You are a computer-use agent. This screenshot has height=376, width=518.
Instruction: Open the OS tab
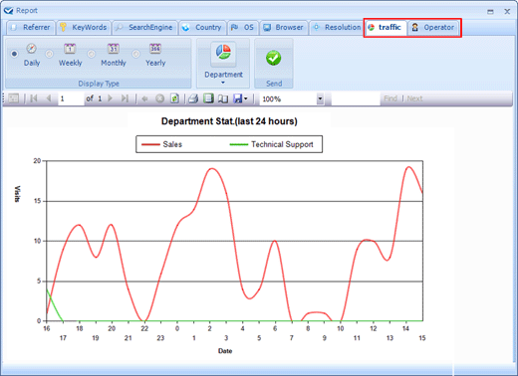tap(243, 28)
